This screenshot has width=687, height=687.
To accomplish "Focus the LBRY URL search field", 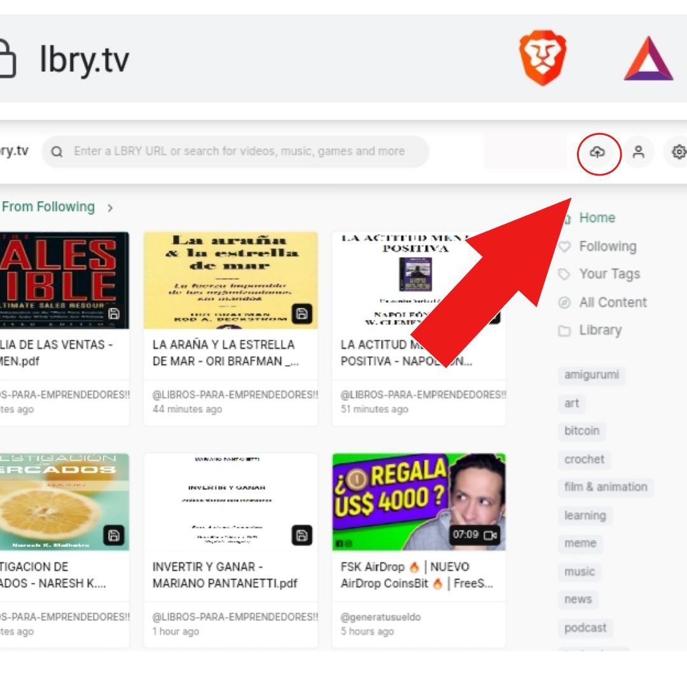I will 236,151.
